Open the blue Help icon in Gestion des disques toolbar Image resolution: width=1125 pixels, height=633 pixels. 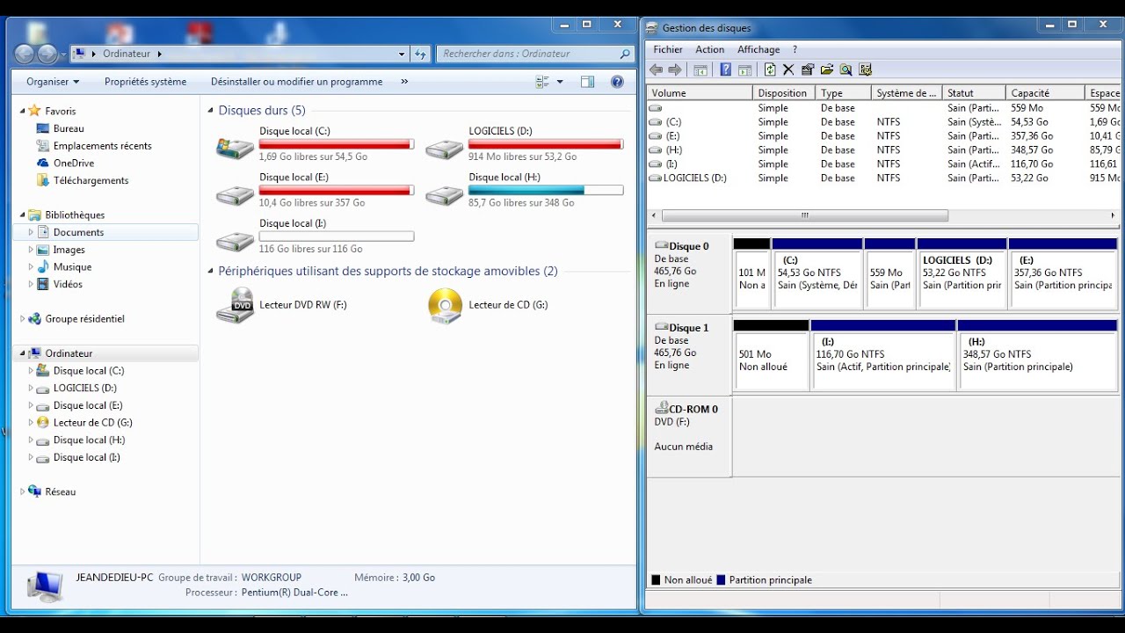pyautogui.click(x=726, y=69)
